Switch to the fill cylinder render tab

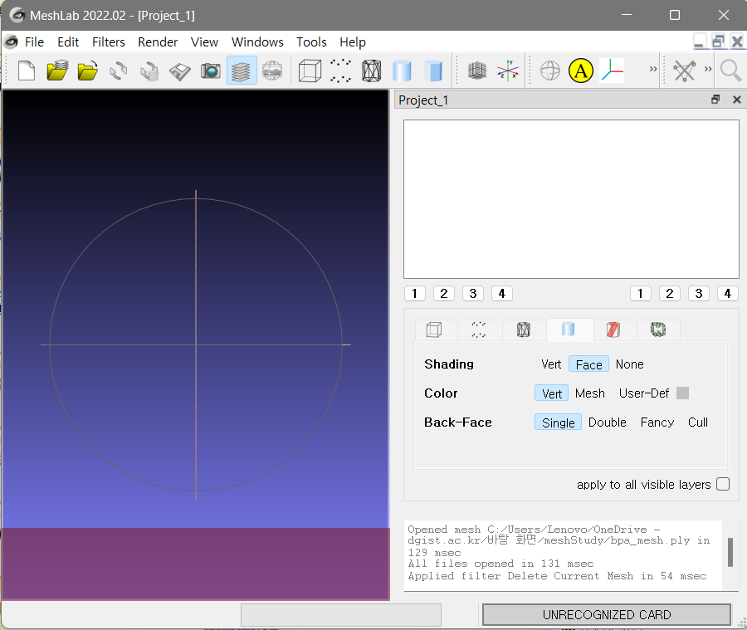[569, 329]
